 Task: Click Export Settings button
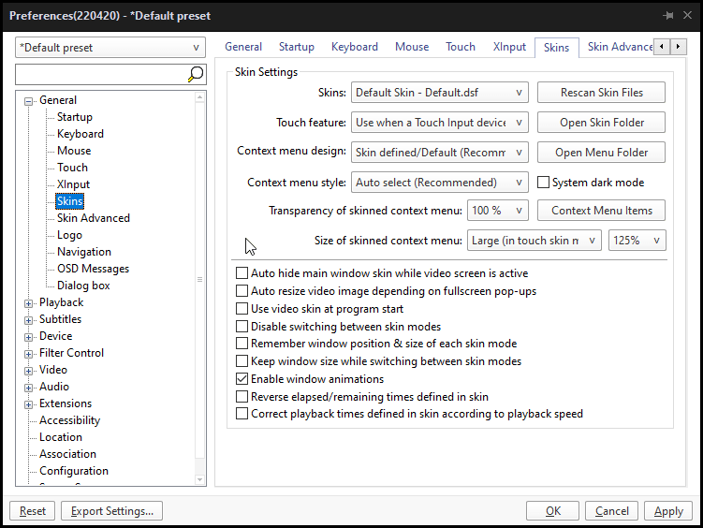pos(112,511)
